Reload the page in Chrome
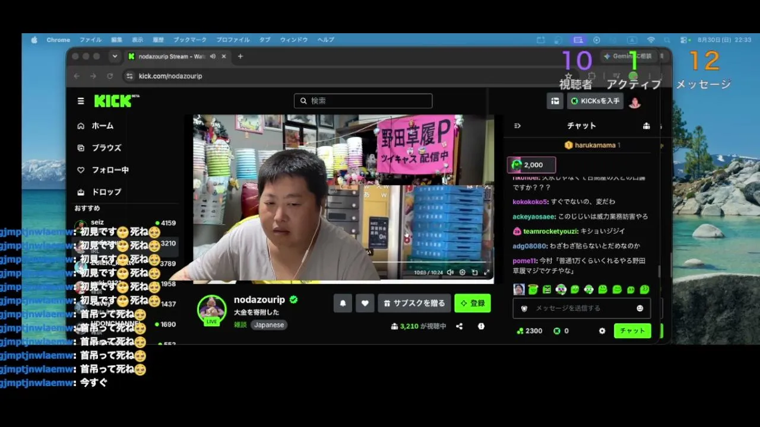 pyautogui.click(x=110, y=76)
